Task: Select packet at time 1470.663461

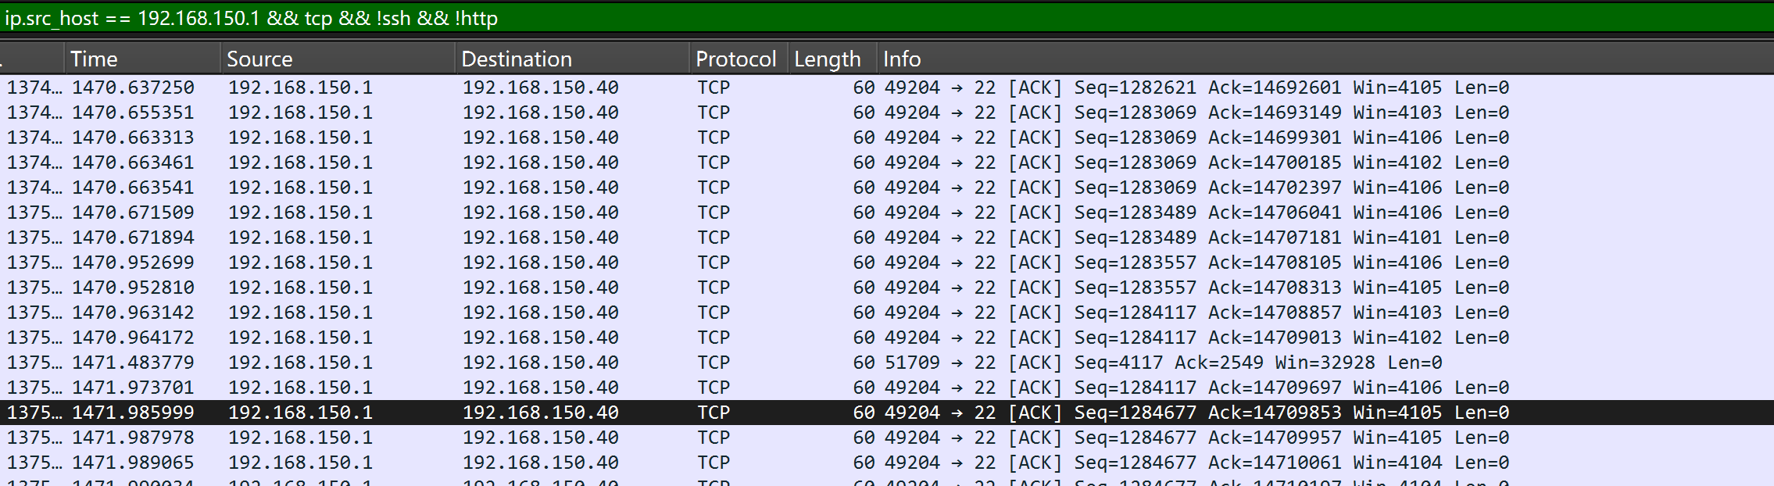Action: 887,163
